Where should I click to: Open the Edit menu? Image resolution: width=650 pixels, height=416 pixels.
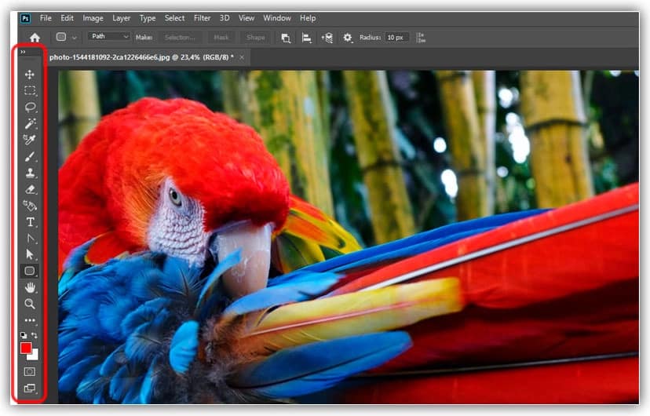tap(67, 18)
